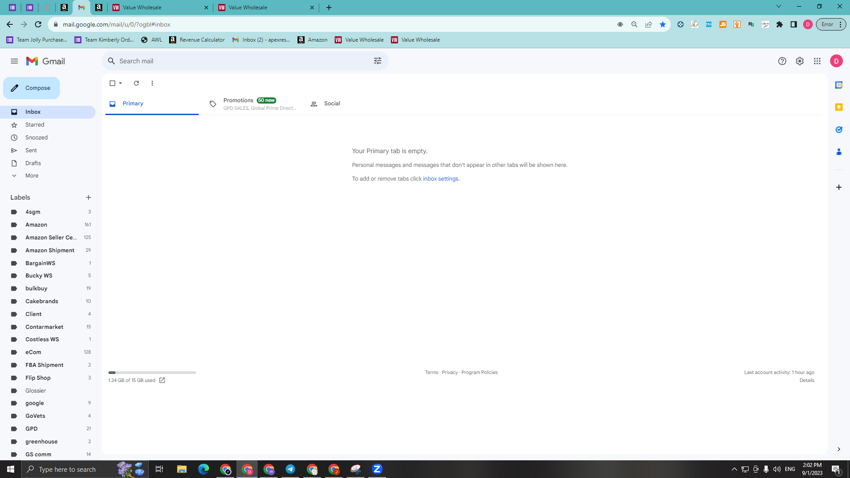Open the FBA Shipment label
This screenshot has height=478, width=850.
(x=48, y=365)
